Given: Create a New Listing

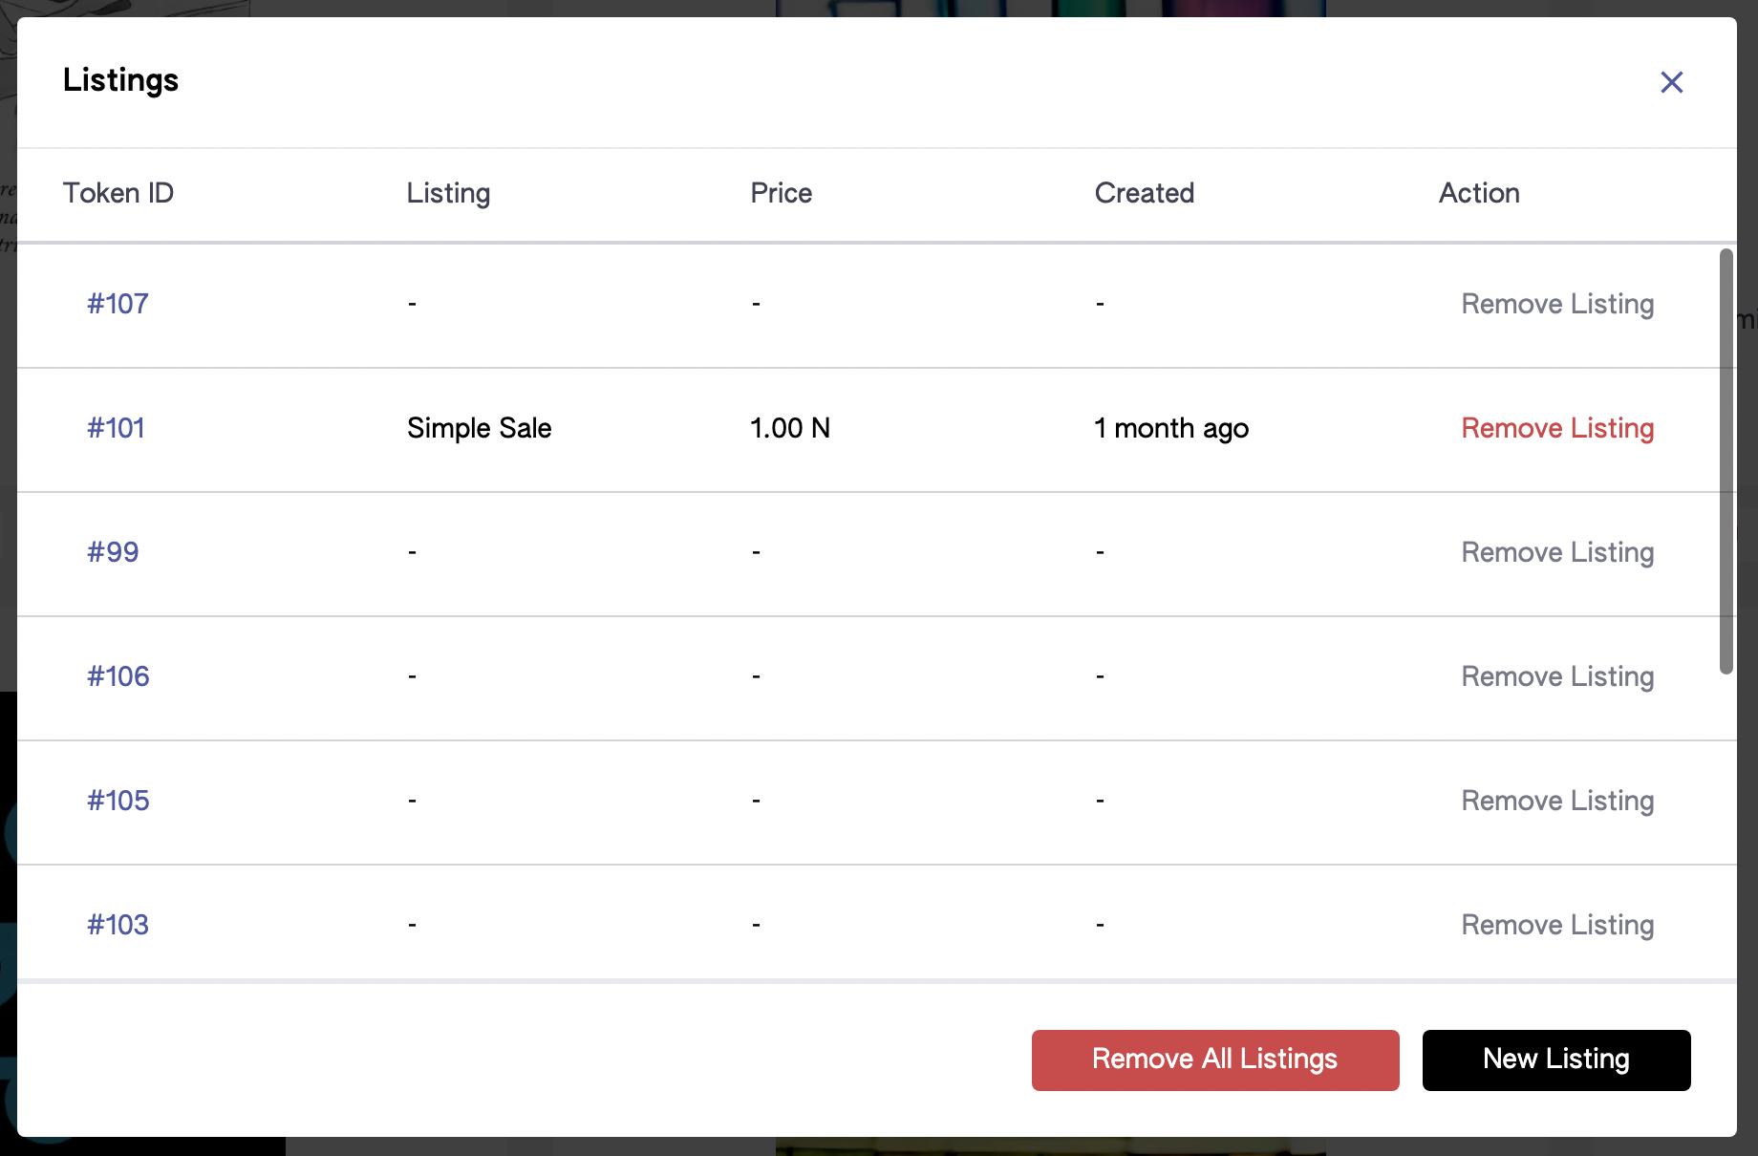Looking at the screenshot, I should [x=1556, y=1060].
